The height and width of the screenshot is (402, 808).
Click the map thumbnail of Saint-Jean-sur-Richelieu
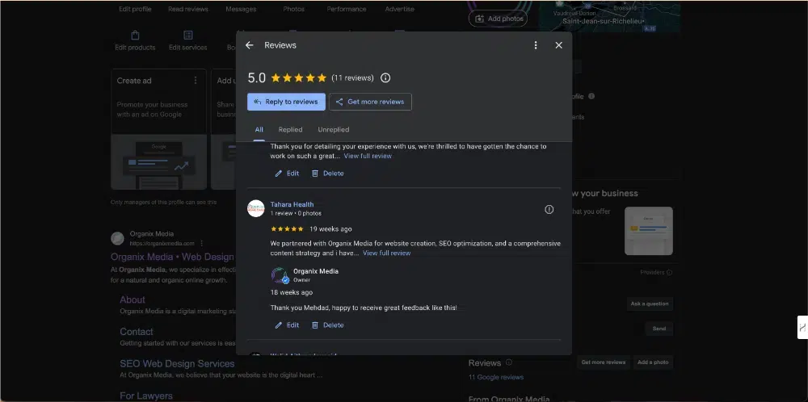pos(610,16)
